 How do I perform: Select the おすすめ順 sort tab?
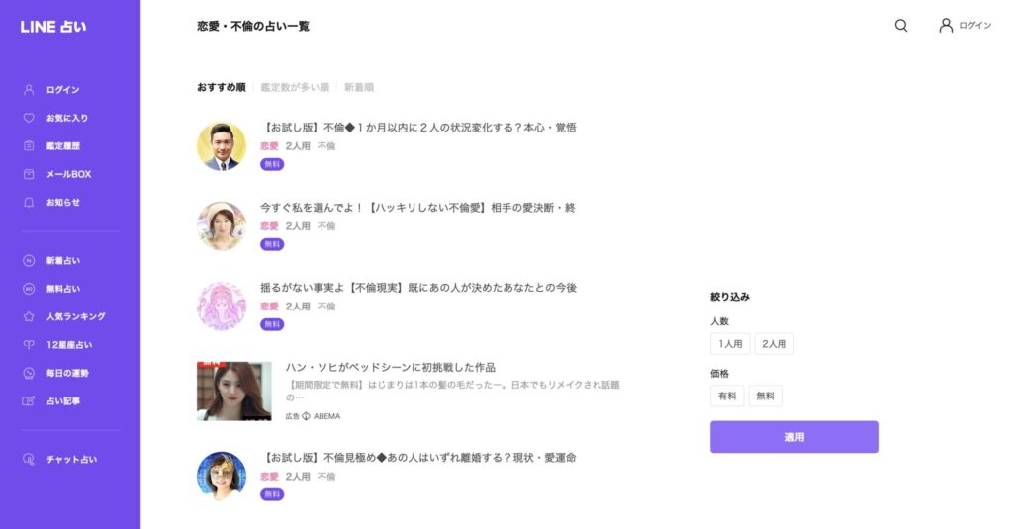coord(222,87)
